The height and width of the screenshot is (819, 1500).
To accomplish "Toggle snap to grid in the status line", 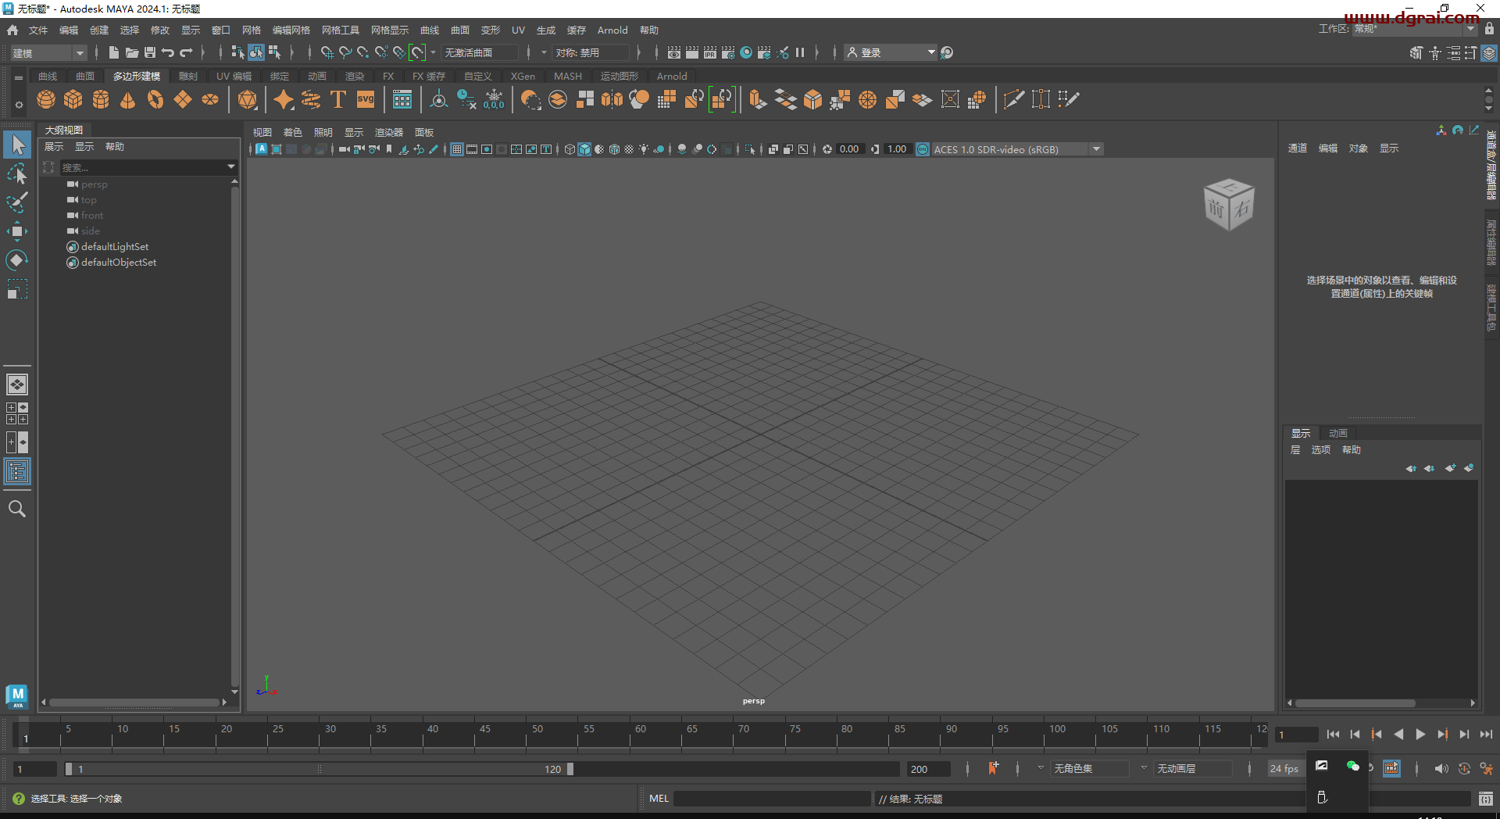I will pyautogui.click(x=327, y=52).
